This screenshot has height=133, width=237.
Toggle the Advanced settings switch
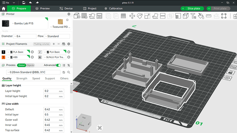pos(58,65)
